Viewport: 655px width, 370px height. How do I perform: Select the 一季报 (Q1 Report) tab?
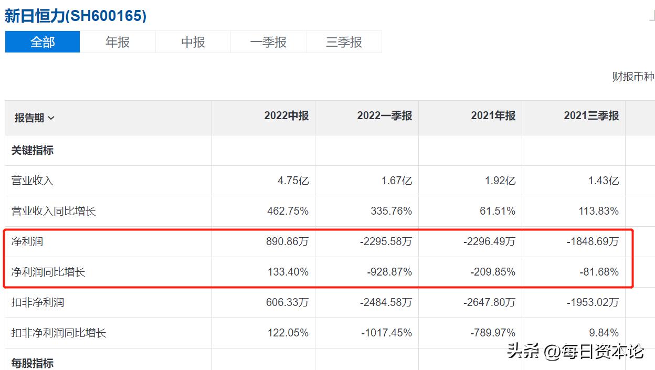click(x=268, y=42)
